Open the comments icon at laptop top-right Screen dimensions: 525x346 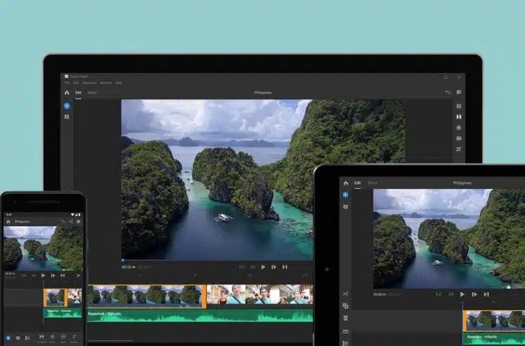coord(459,93)
